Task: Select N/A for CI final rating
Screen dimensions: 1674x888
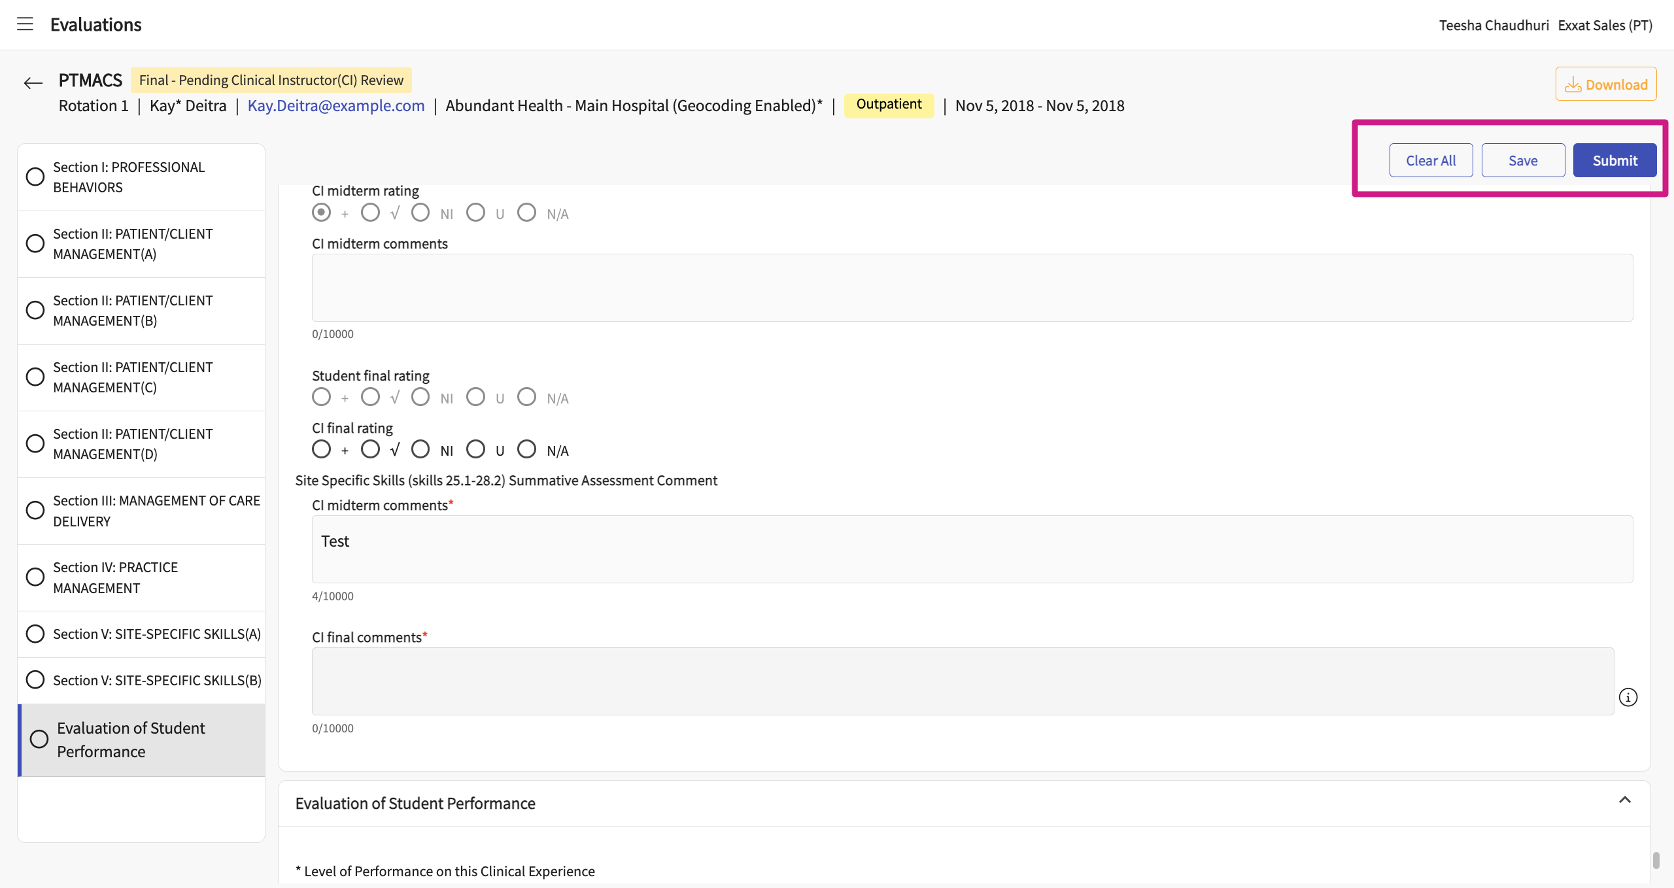Action: point(526,449)
